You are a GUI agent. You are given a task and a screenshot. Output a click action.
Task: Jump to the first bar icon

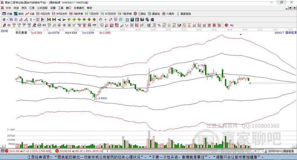[x=49, y=20]
